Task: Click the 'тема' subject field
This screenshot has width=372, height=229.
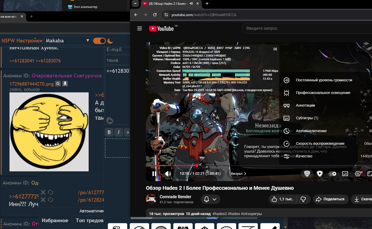Action: point(117,60)
